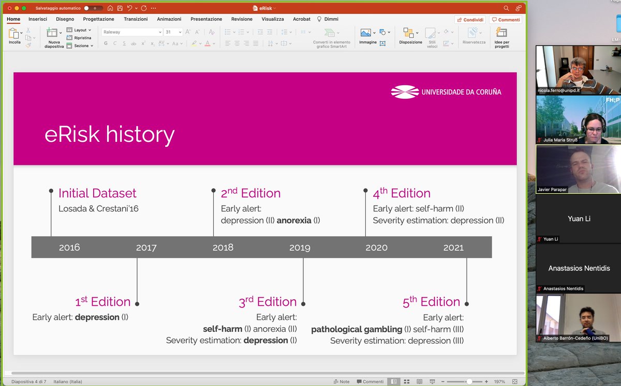Click the zoom in plus button
This screenshot has height=386, width=621.
[487, 382]
